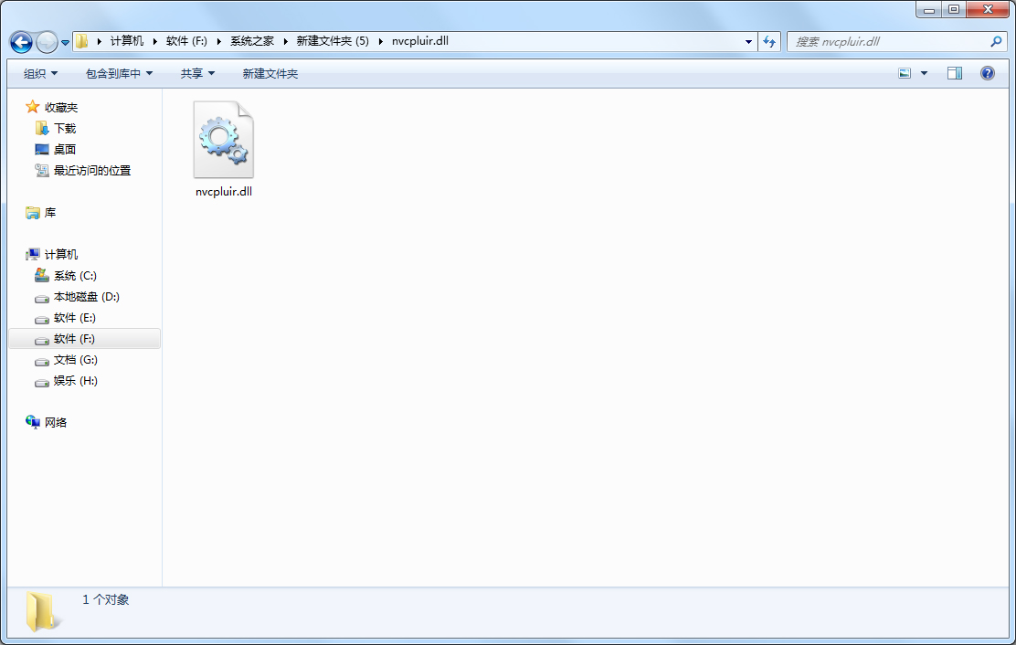
Task: Toggle the preview pane button
Action: pyautogui.click(x=954, y=73)
